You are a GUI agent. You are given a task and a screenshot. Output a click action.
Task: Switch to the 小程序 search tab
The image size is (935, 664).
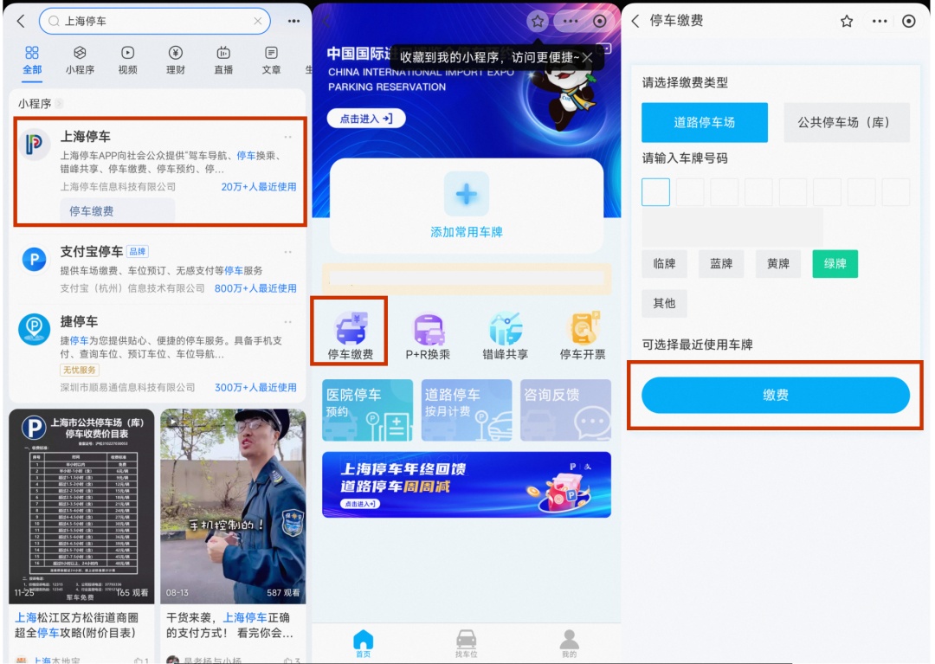coord(80,61)
